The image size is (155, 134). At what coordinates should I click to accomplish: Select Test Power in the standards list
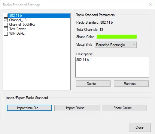(17, 29)
